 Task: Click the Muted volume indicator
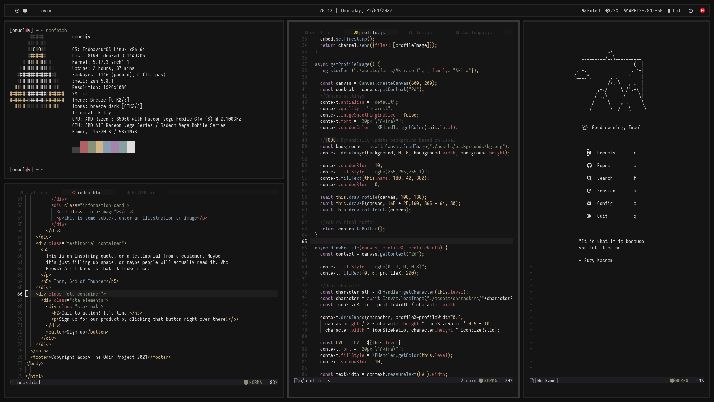click(591, 10)
